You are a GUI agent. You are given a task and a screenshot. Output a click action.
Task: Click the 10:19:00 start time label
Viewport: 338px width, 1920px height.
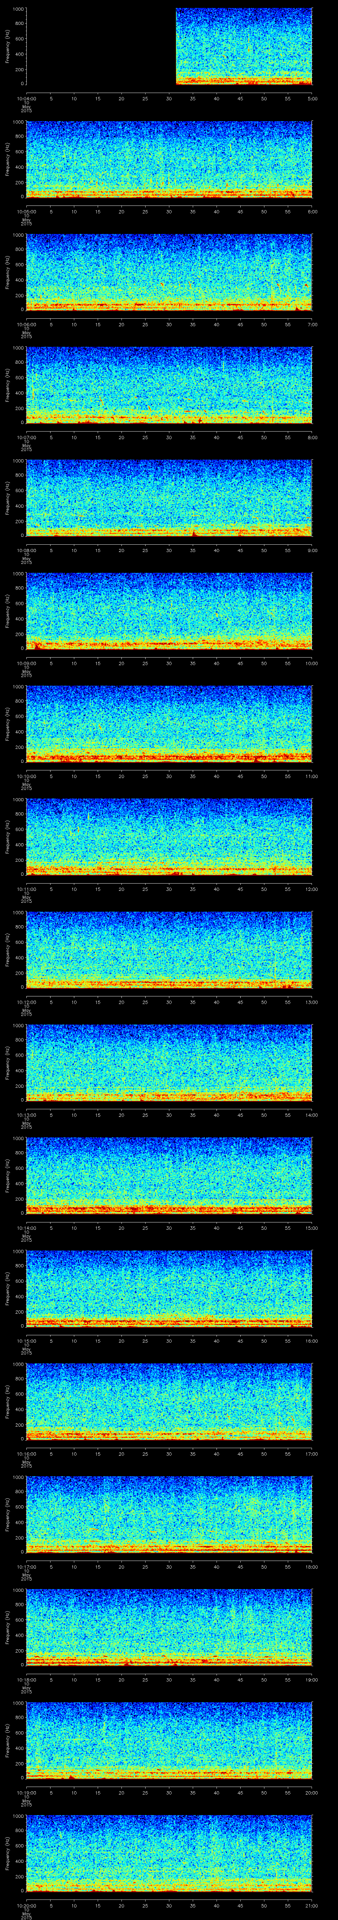(26, 1793)
